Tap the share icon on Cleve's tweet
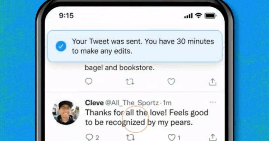 click(213, 138)
